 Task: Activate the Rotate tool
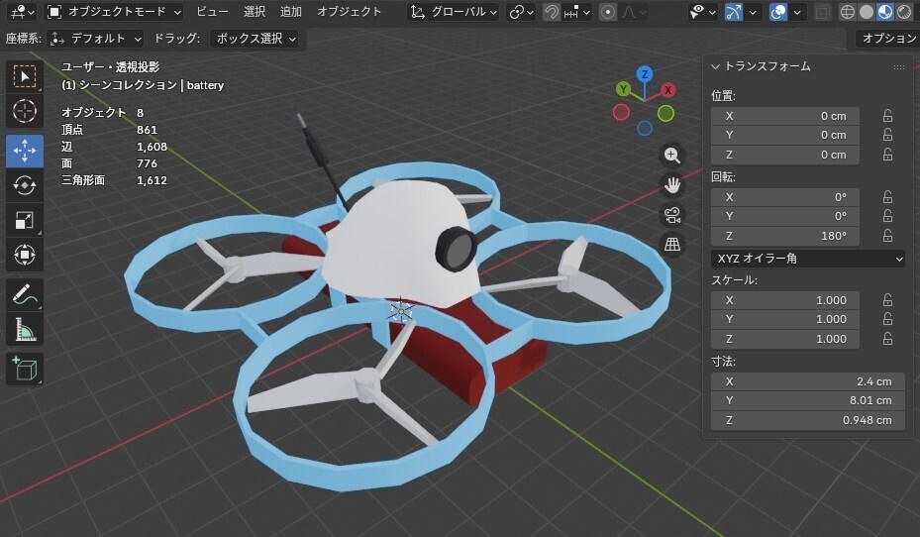coord(25,185)
